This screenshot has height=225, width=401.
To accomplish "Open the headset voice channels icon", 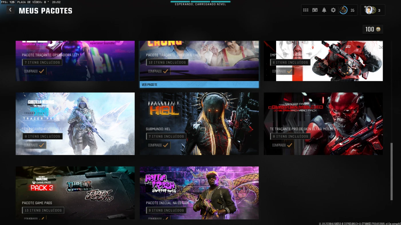I will (x=315, y=10).
